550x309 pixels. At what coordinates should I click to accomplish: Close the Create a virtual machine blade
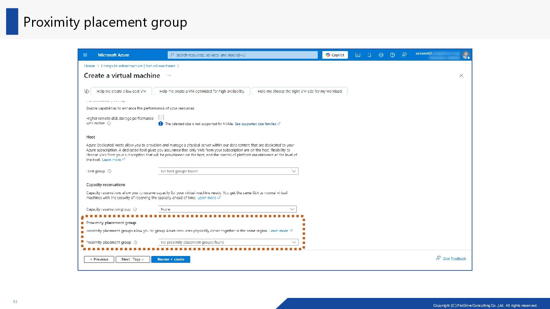click(x=461, y=76)
